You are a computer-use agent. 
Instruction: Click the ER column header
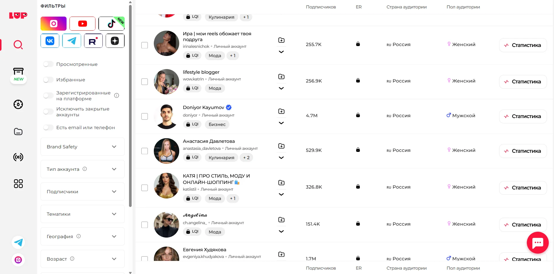[x=359, y=7]
